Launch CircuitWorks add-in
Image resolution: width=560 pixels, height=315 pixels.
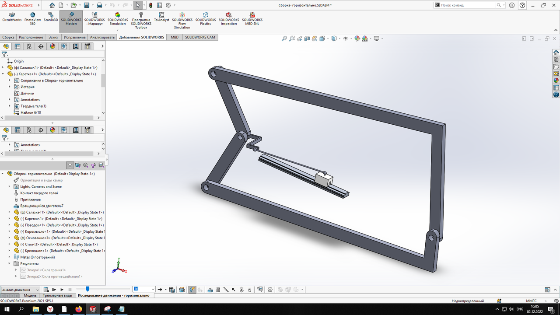point(12,17)
